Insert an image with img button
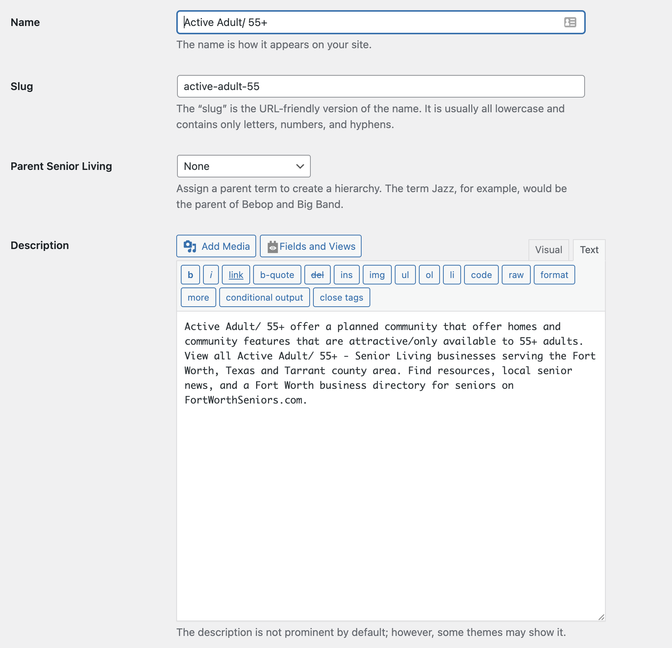This screenshot has height=648, width=672. 377,275
